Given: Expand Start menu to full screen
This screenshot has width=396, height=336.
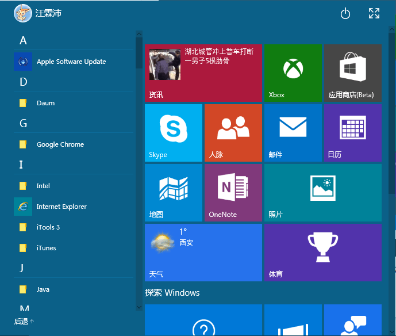Looking at the screenshot, I should (x=374, y=14).
